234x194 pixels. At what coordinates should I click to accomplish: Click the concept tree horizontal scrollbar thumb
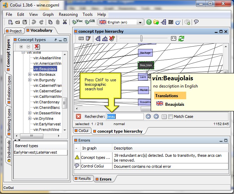coord(32,136)
